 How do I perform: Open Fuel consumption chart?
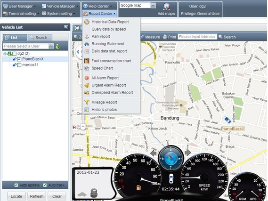click(111, 61)
